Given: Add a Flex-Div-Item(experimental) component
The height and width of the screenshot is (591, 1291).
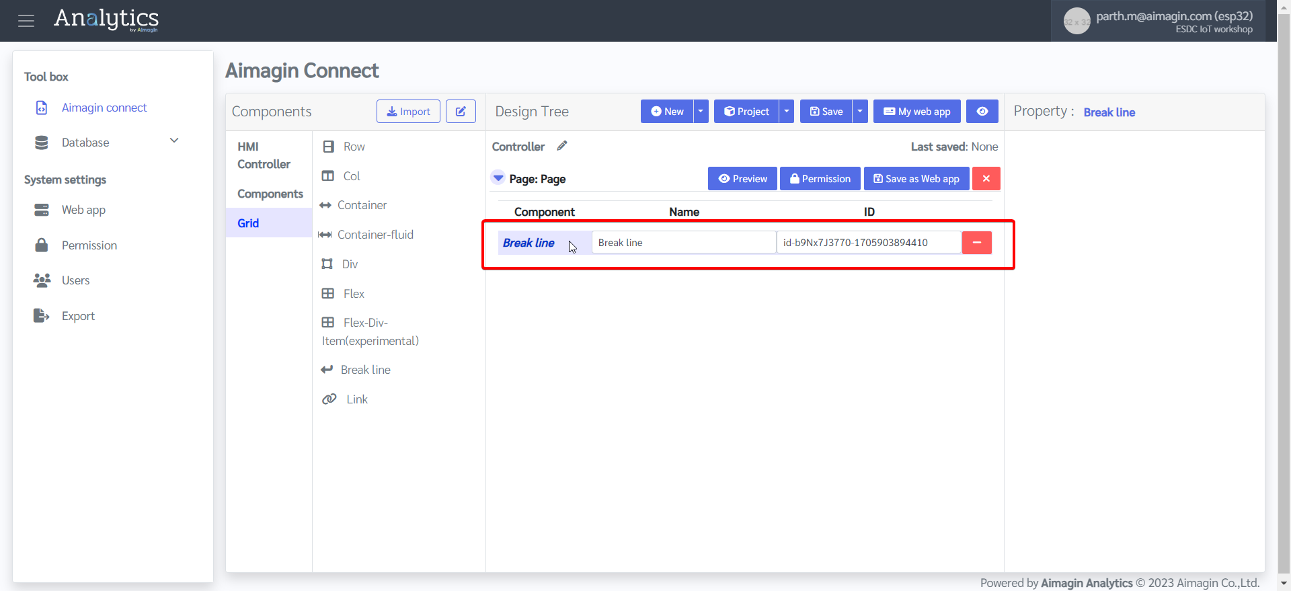Looking at the screenshot, I should click(x=370, y=331).
